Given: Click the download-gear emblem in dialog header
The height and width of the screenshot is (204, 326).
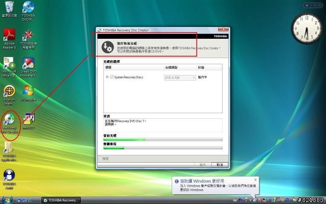Looking at the screenshot, I should (x=107, y=47).
